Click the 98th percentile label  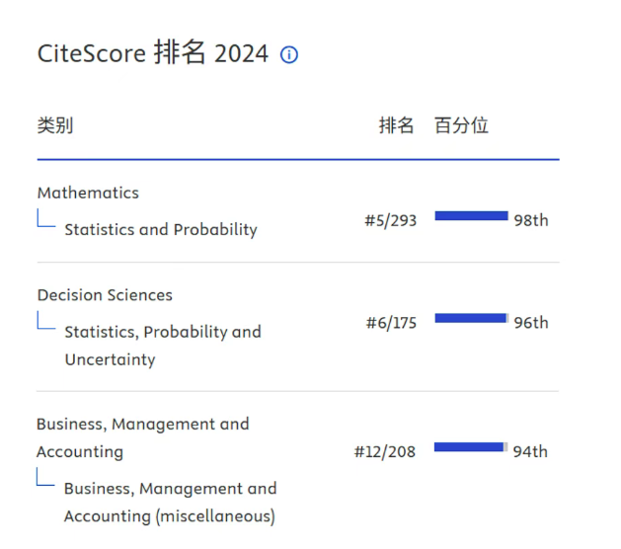point(531,220)
